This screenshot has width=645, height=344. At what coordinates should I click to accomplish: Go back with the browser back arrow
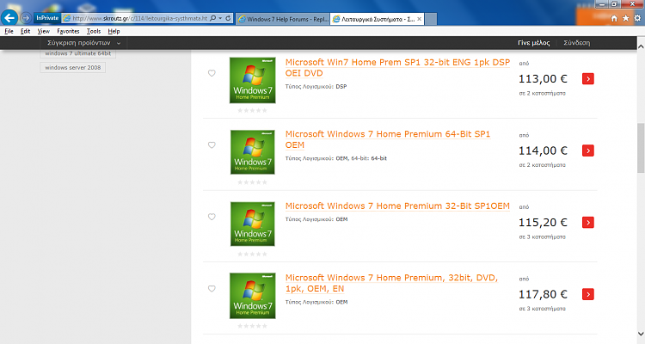9,18
